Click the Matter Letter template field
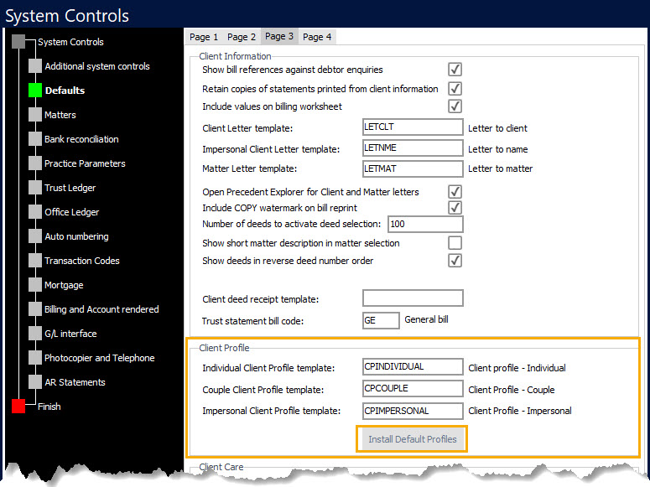The image size is (650, 487). coord(413,168)
